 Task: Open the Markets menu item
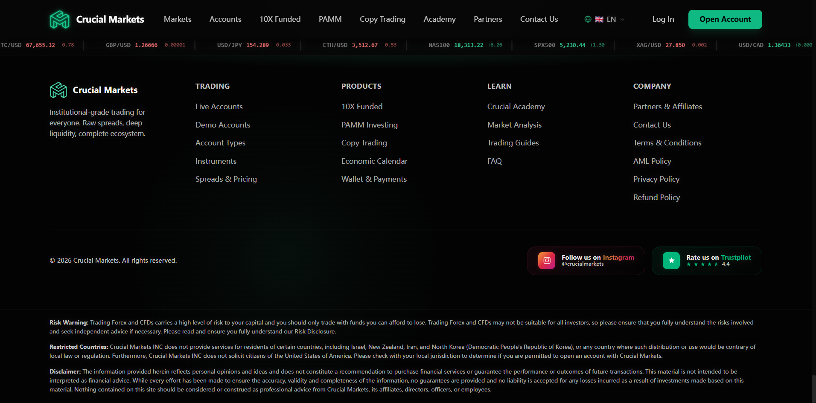(x=178, y=19)
